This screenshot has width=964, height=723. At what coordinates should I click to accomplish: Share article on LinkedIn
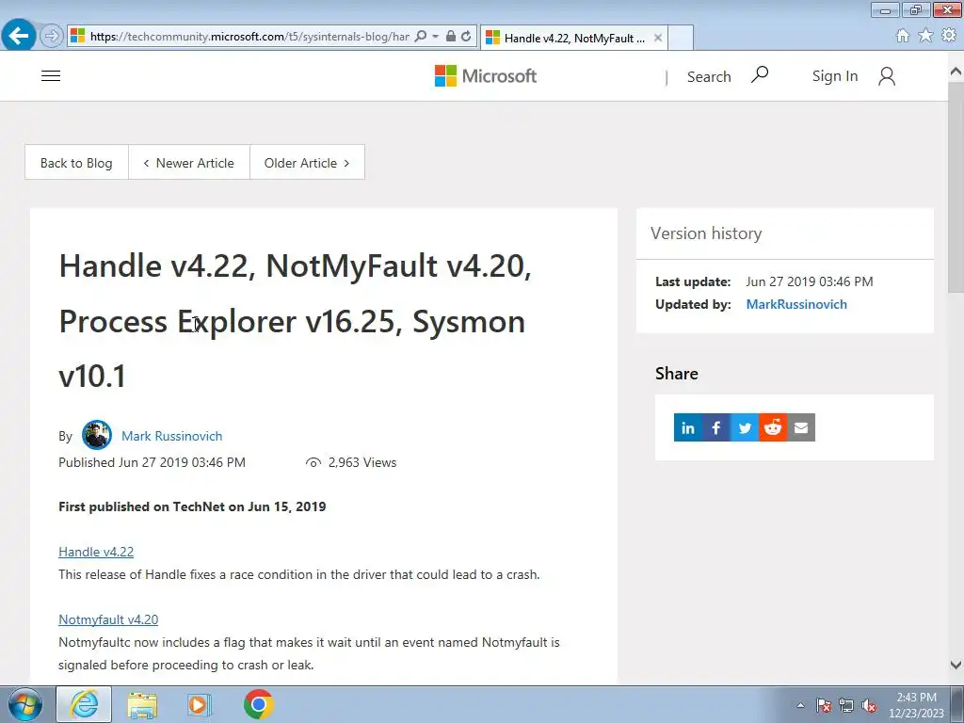pyautogui.click(x=688, y=427)
